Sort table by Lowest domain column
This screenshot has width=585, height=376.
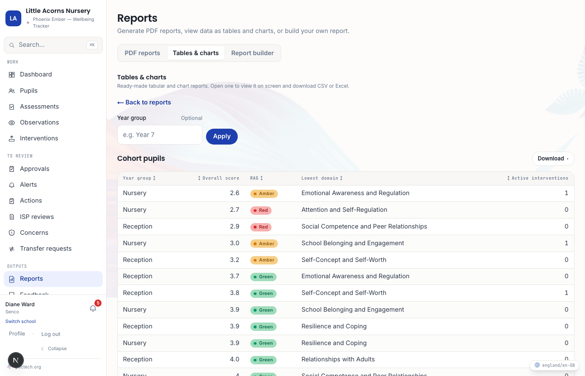coord(322,178)
